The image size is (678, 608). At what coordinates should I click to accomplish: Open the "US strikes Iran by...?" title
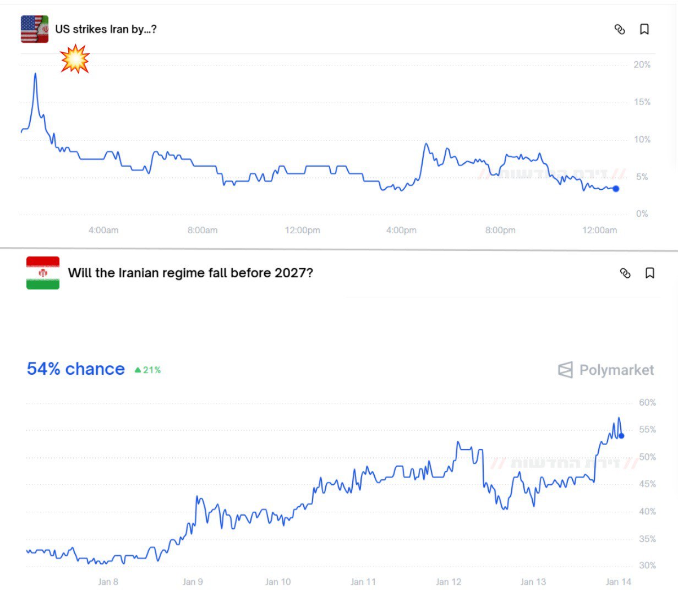pyautogui.click(x=106, y=29)
